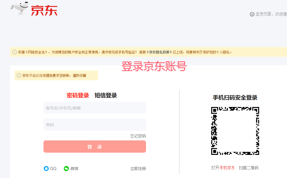287x178 pixels.
Task: Open the 《京东隐私政策》 link in the banner
Action: (159, 52)
